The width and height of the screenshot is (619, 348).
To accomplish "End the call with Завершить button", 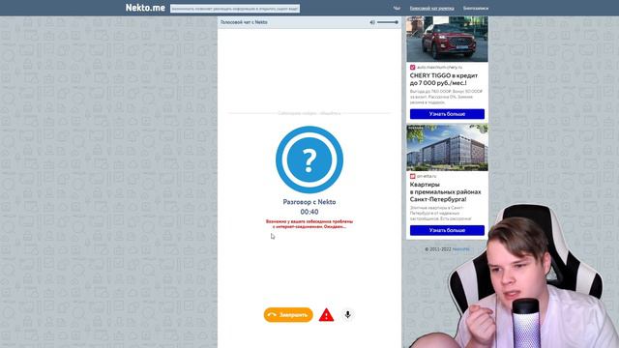I will click(x=288, y=315).
